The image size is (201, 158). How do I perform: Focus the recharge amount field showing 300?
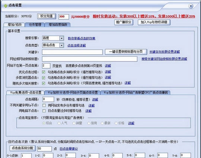pos(64,17)
